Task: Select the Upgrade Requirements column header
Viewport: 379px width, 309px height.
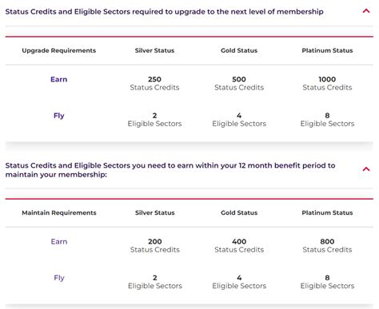Action: point(59,50)
